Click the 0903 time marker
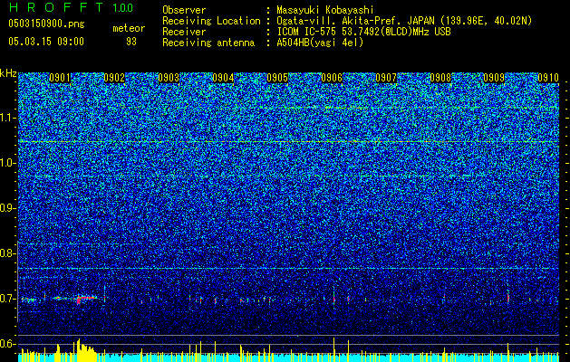Screen dimensions: 570x362 click(x=169, y=78)
